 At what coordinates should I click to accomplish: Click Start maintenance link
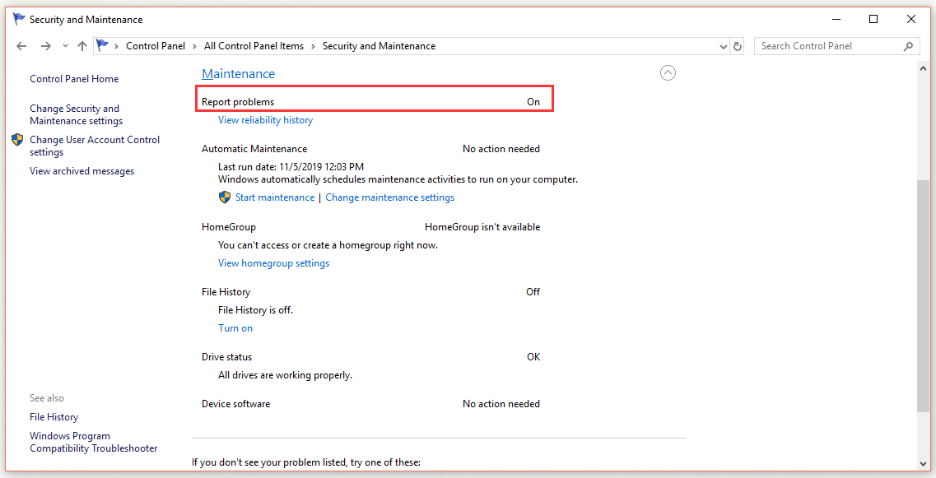[275, 197]
